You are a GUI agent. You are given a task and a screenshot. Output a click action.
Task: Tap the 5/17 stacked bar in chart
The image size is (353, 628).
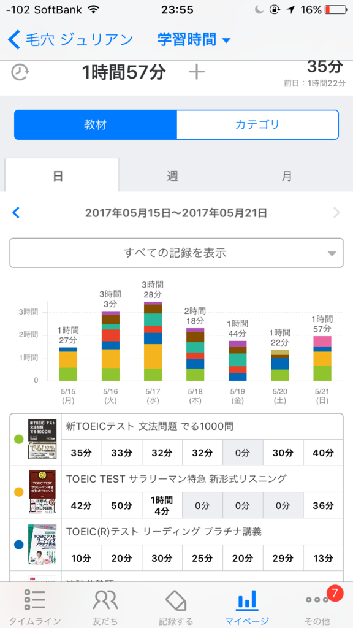point(153,341)
